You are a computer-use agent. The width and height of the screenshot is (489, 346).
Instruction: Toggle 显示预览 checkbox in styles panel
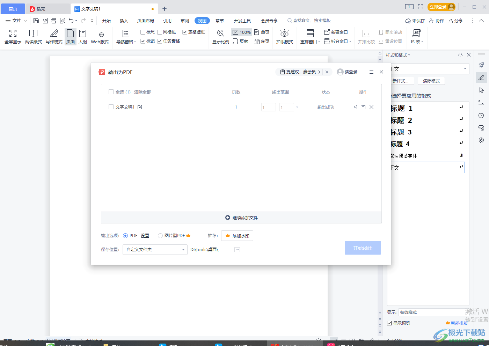click(389, 323)
